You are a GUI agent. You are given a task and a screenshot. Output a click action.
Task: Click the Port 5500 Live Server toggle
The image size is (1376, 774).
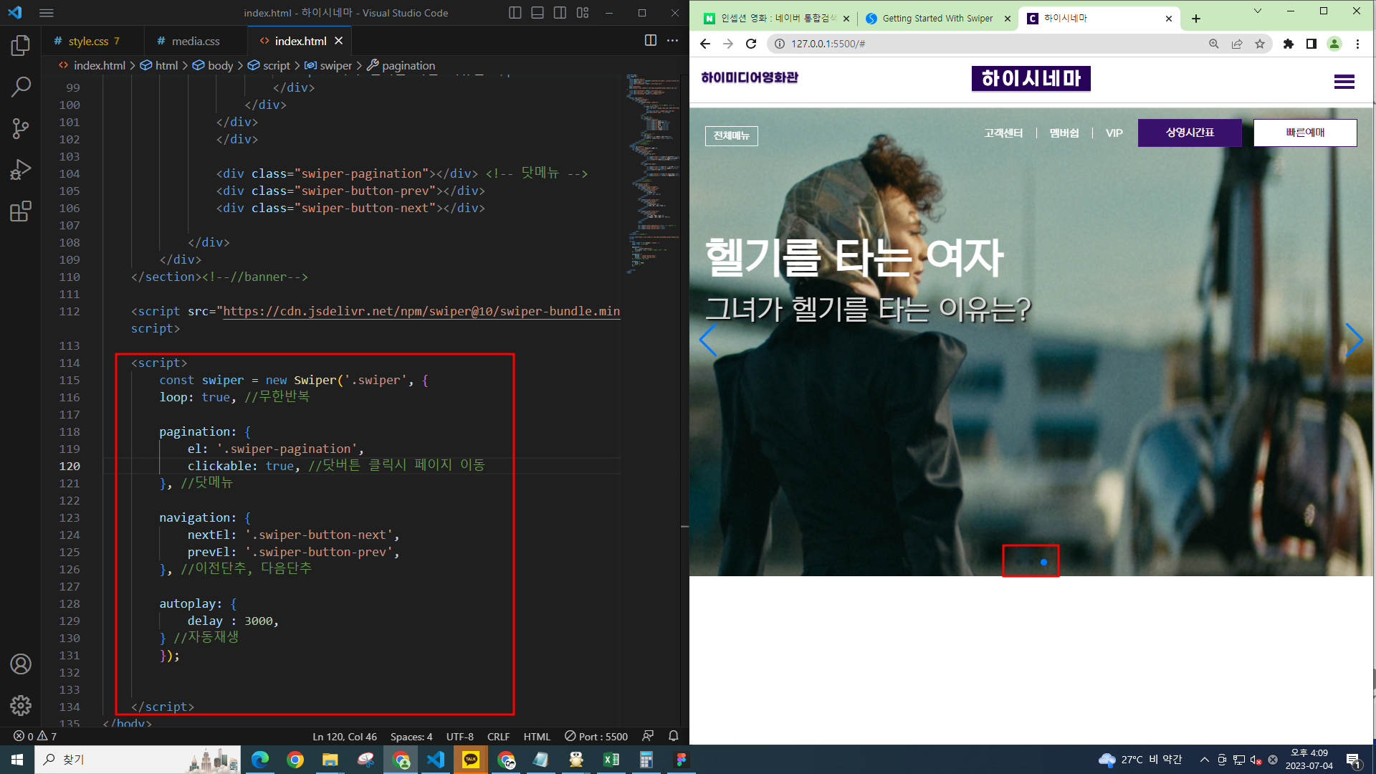tap(596, 736)
